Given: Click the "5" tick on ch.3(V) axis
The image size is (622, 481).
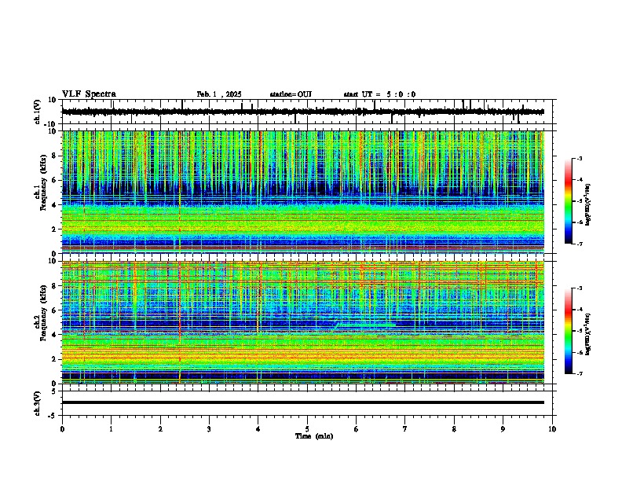Looking at the screenshot, I should click(x=54, y=391).
